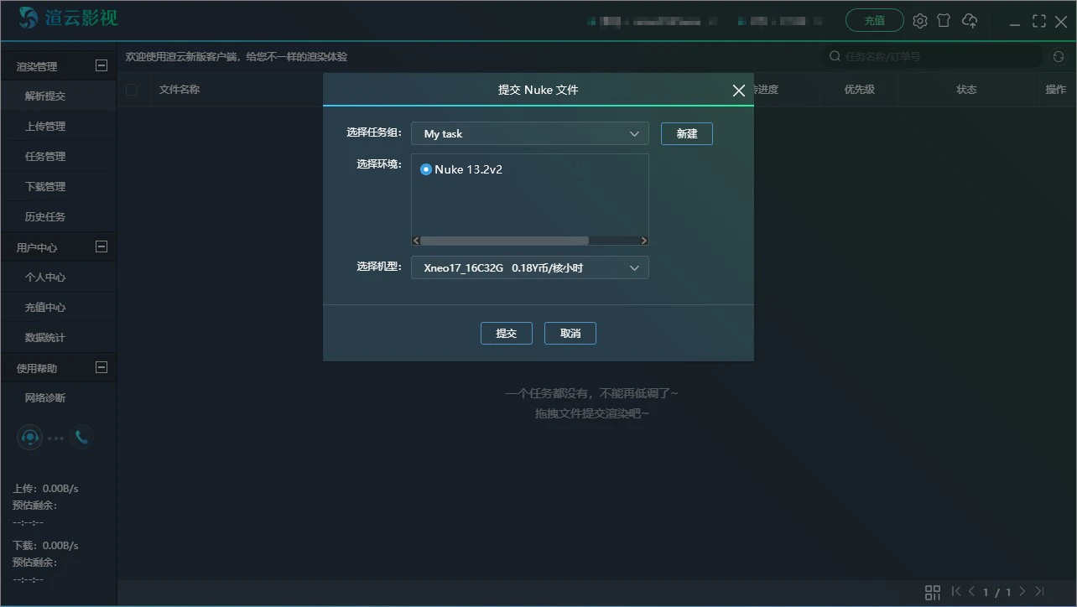Open 历史任务 in the sidebar
Image resolution: width=1077 pixels, height=607 pixels.
pyautogui.click(x=45, y=217)
